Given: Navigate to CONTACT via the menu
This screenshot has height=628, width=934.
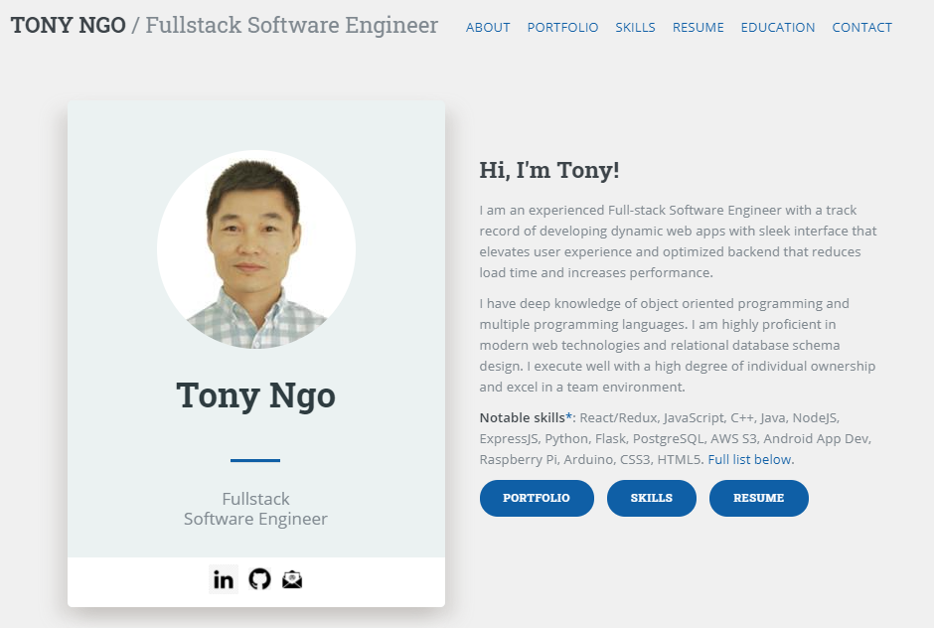Looking at the screenshot, I should [861, 27].
